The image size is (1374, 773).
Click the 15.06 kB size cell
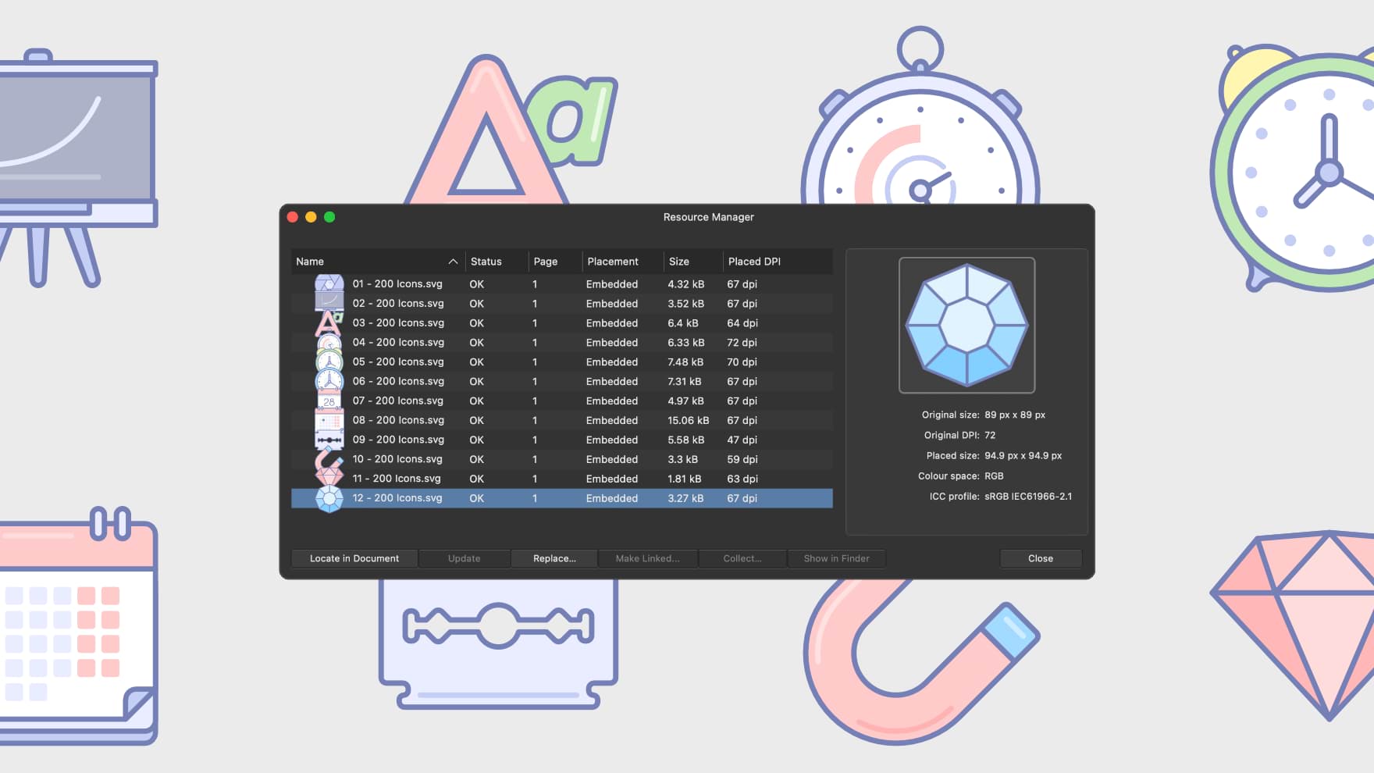click(x=689, y=420)
